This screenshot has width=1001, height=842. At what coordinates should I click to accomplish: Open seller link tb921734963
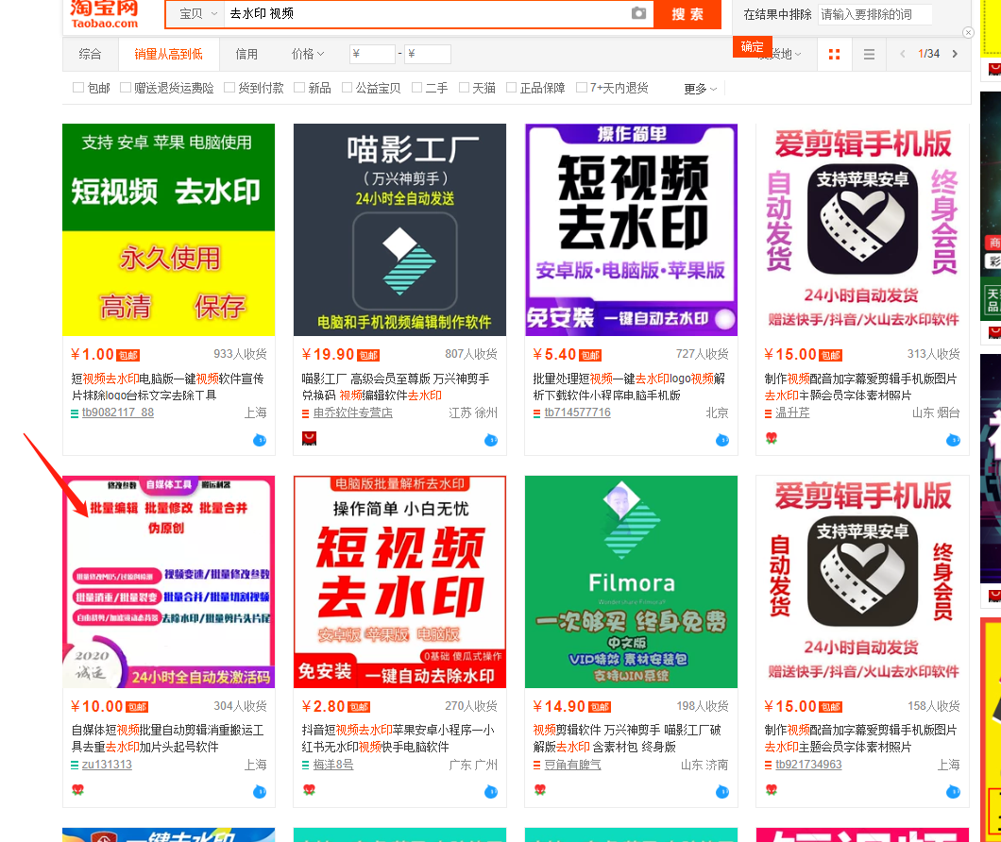[x=808, y=764]
